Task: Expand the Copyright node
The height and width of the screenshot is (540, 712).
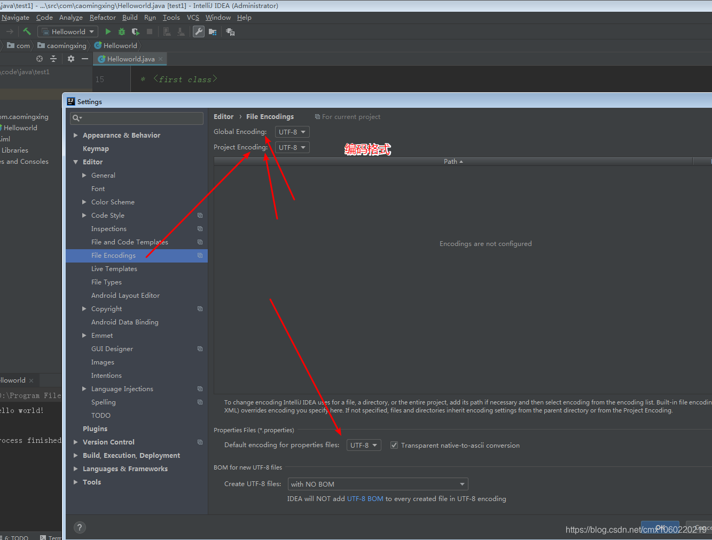Action: (84, 309)
